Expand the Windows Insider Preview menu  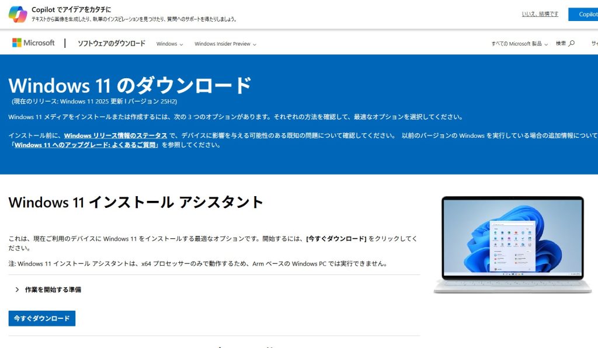coord(225,44)
